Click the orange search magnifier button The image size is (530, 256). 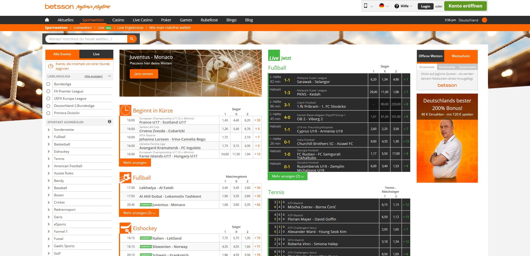pyautogui.click(x=132, y=39)
